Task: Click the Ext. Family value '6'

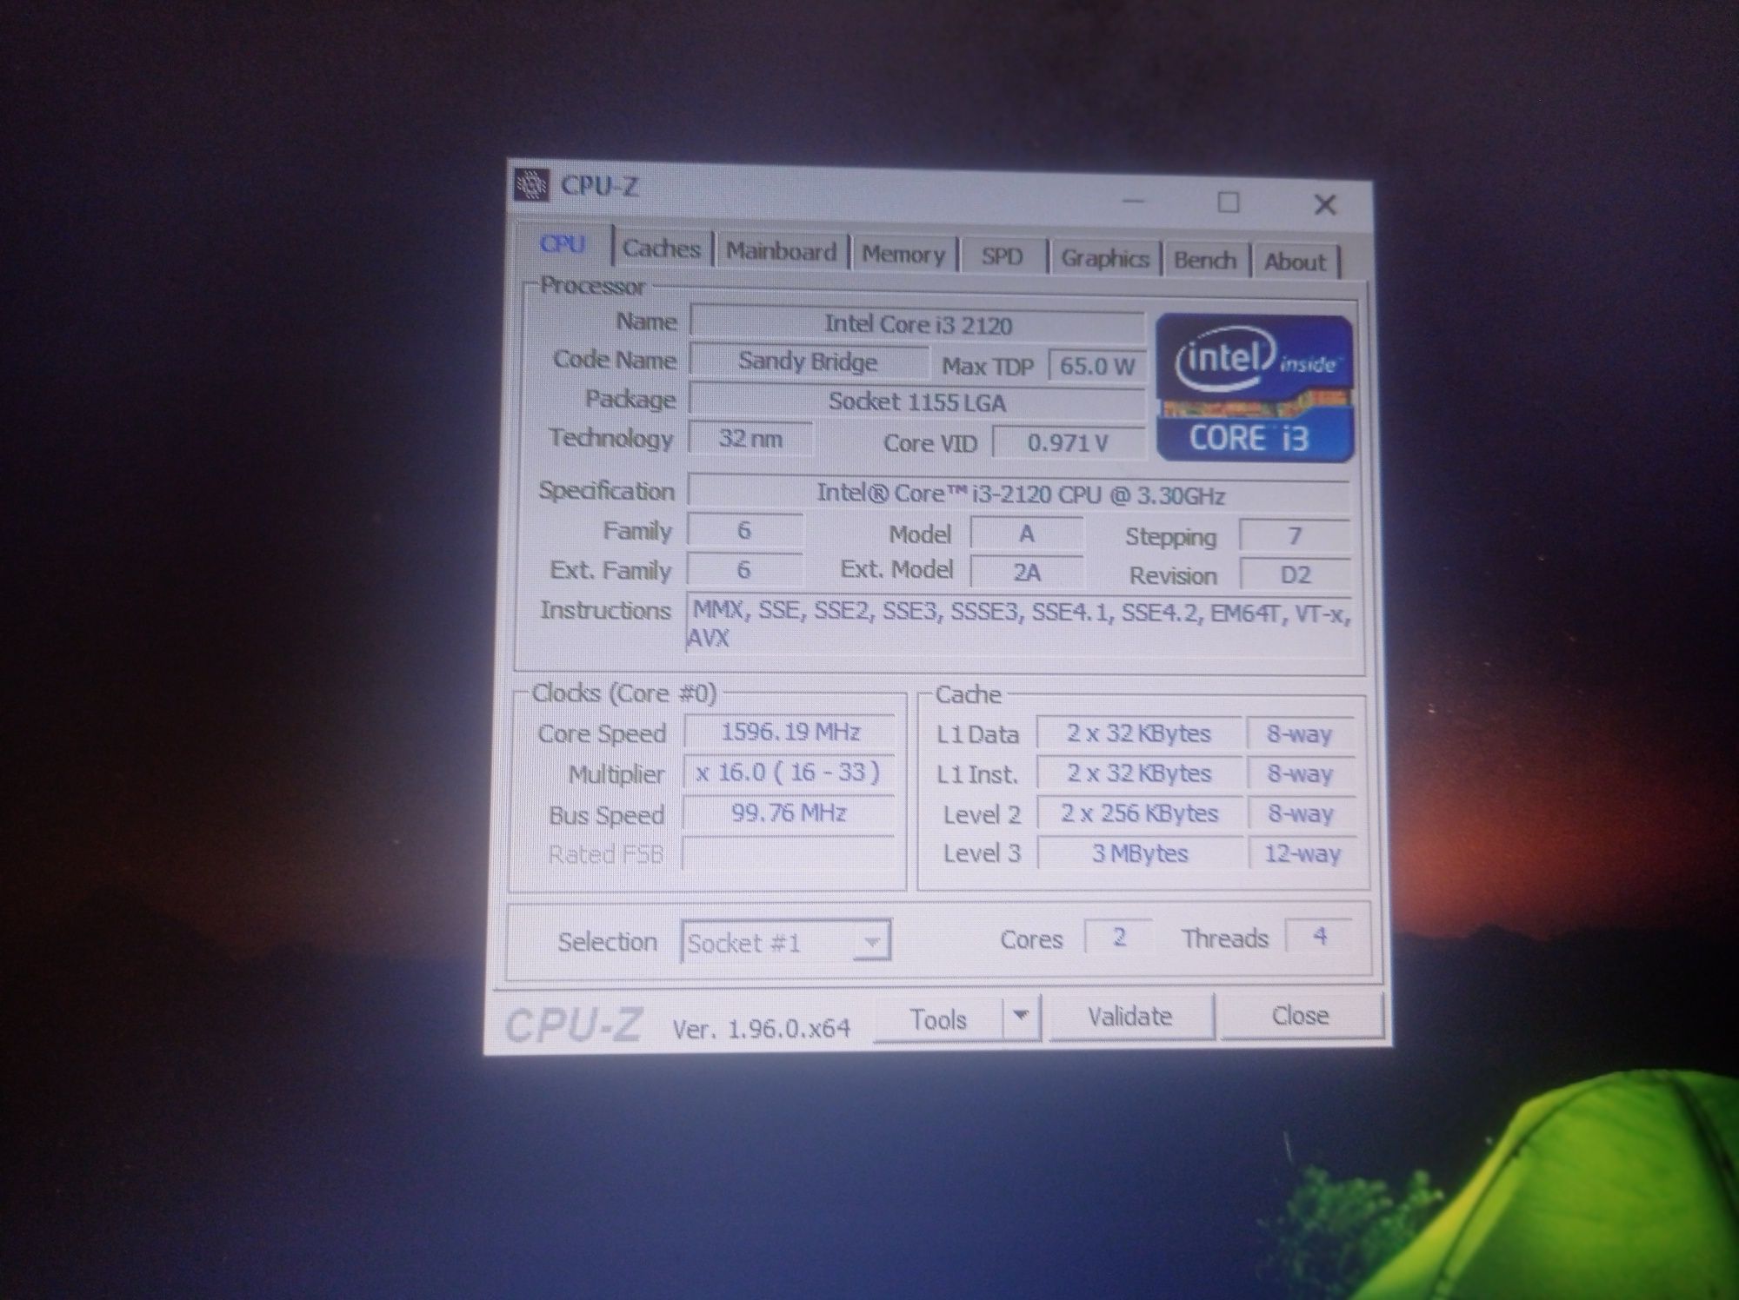Action: pyautogui.click(x=744, y=570)
